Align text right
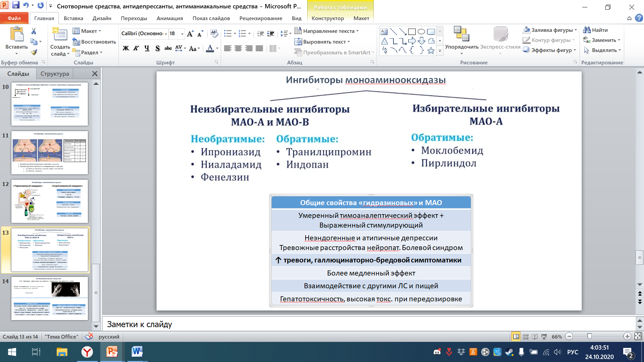Screen dimensions: 644x362 click(x=249, y=48)
